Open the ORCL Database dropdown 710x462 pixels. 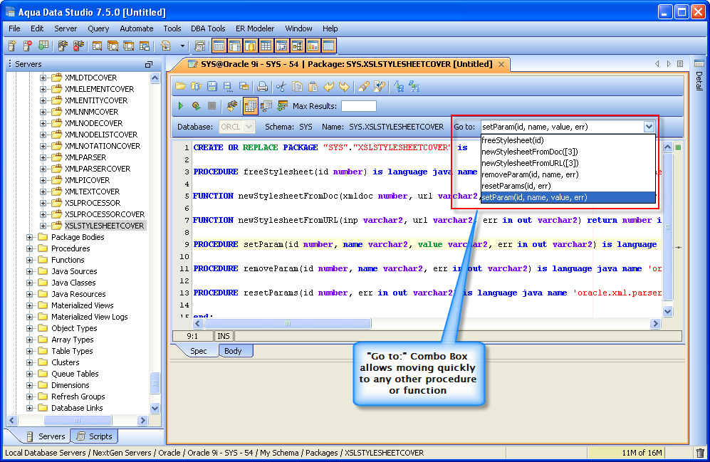pos(248,127)
